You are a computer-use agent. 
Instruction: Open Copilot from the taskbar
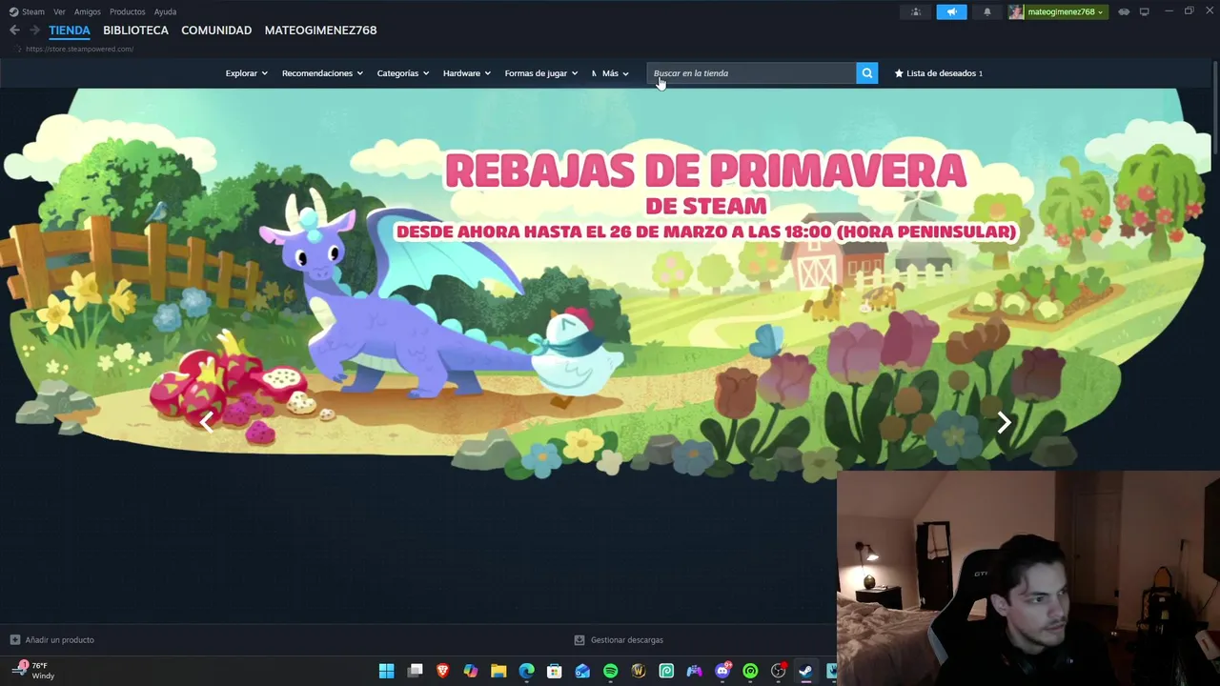coord(470,671)
